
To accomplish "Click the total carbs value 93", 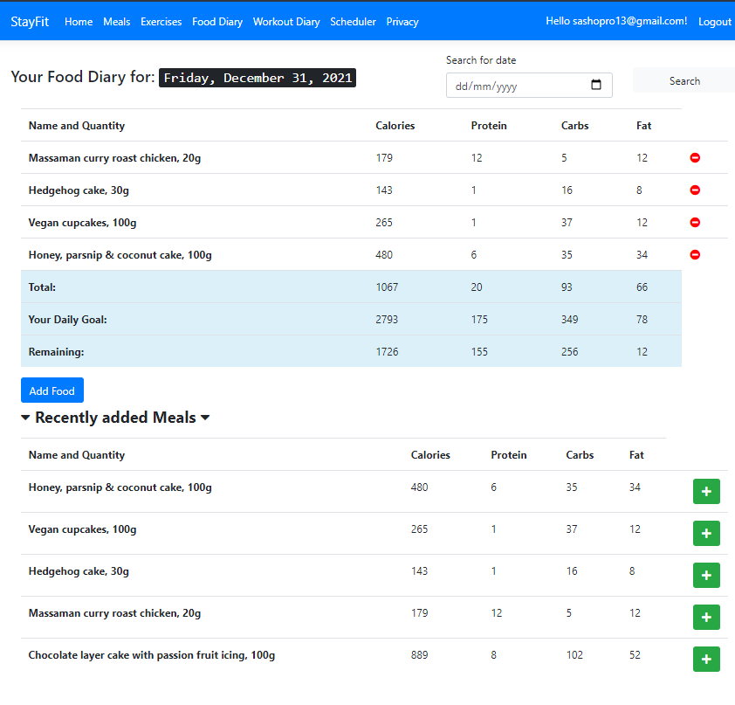I will click(x=567, y=287).
